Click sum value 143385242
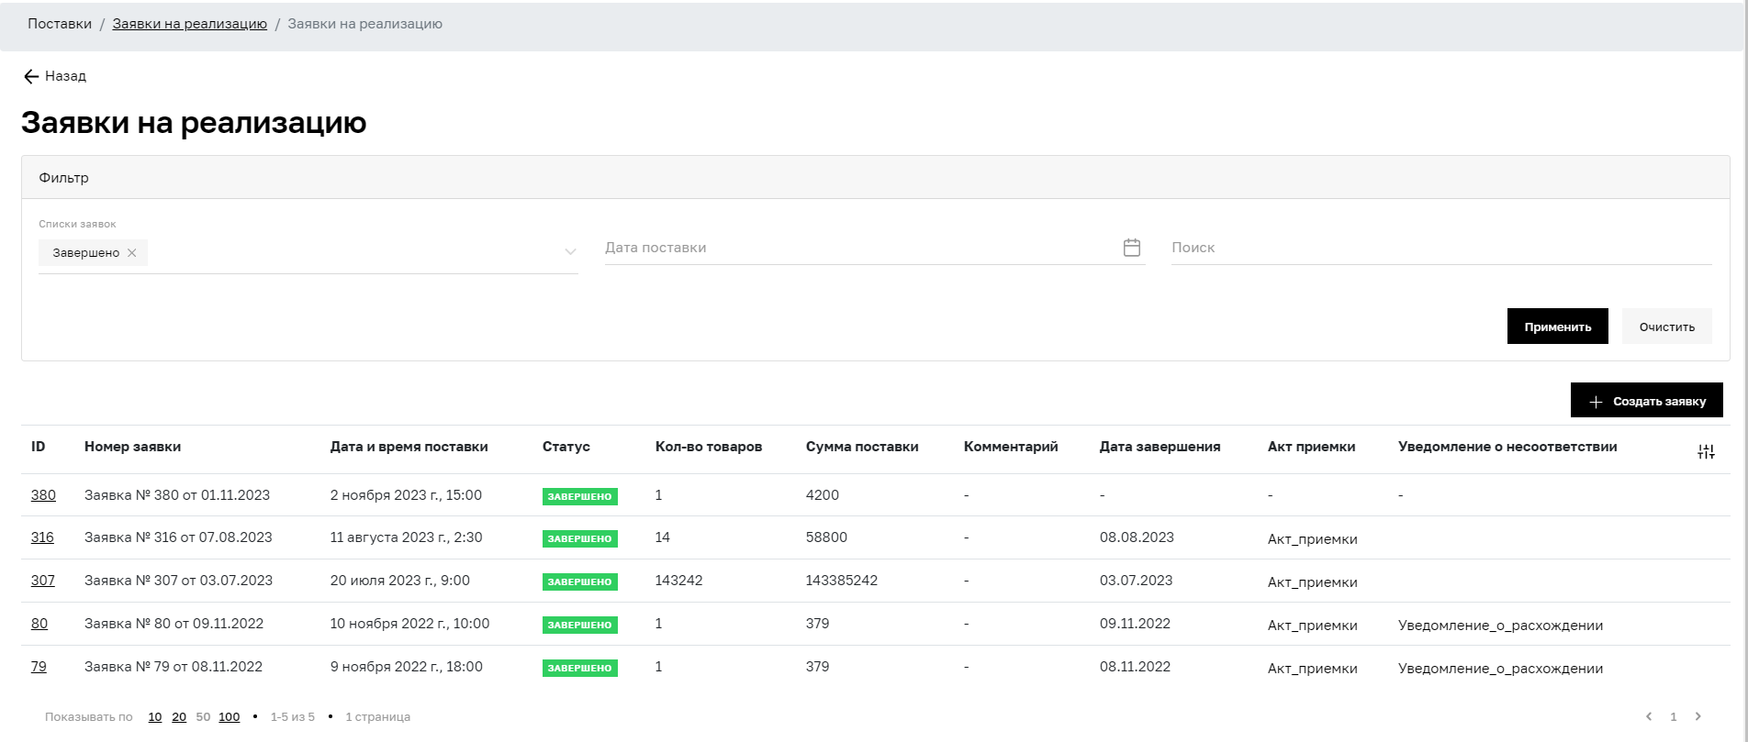This screenshot has width=1748, height=742. click(842, 581)
